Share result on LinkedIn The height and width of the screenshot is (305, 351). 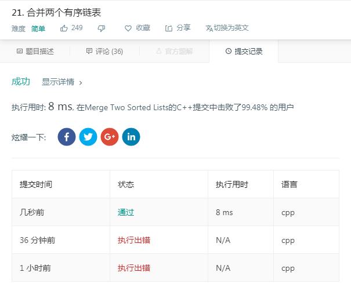coord(131,137)
